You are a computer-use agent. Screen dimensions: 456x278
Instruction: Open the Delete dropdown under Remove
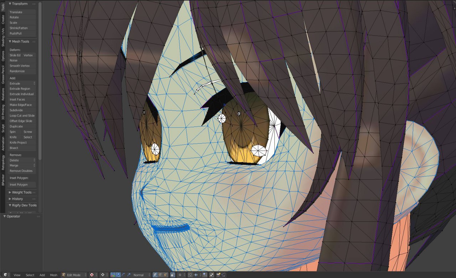(x=22, y=160)
